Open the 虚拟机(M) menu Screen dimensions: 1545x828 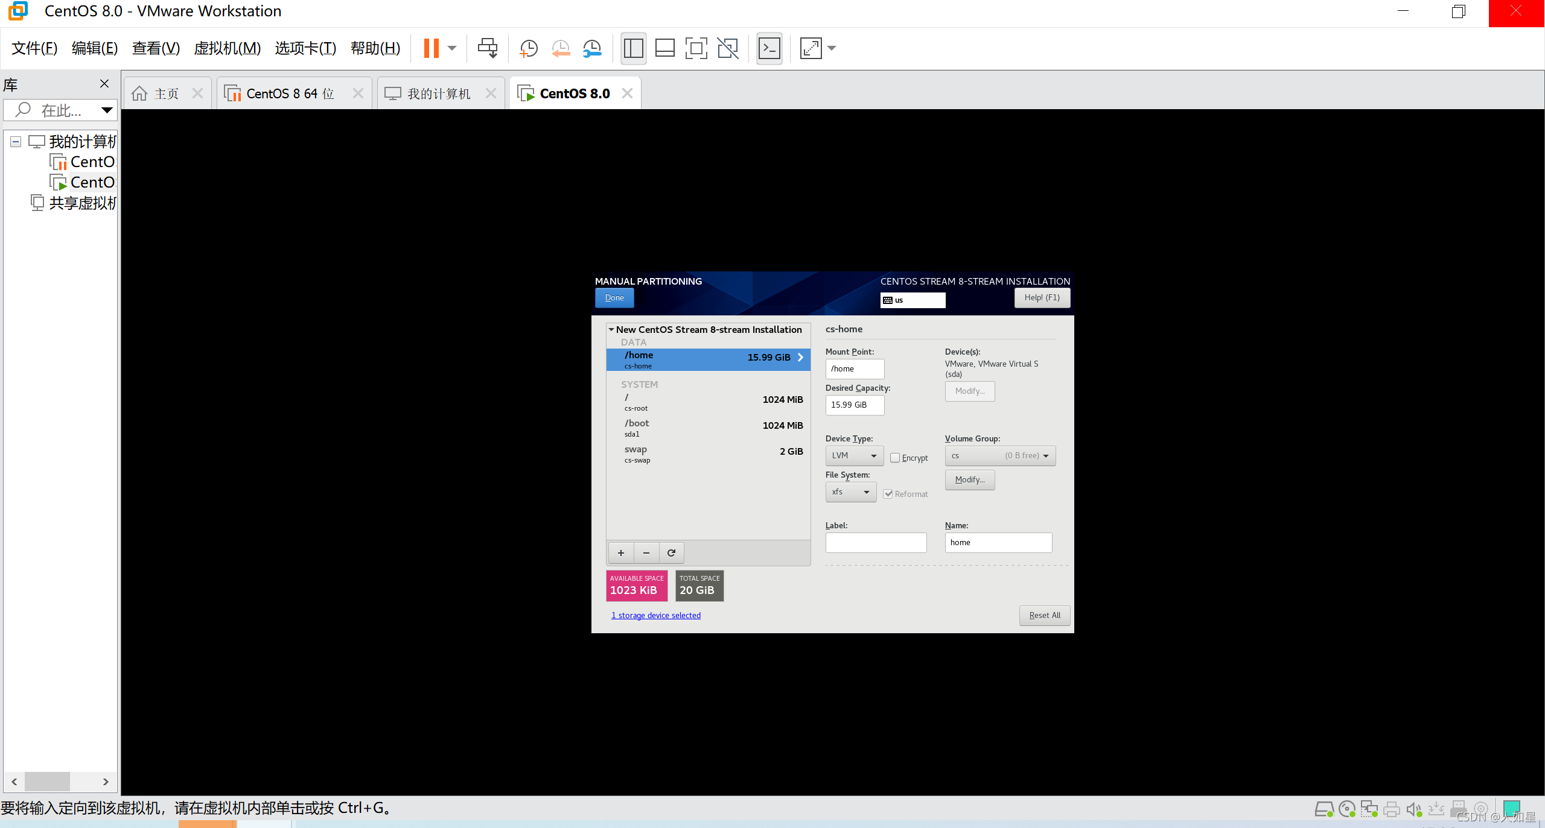(x=227, y=48)
